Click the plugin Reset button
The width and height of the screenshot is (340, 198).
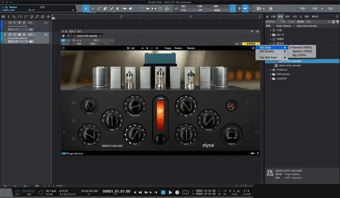tap(191, 48)
